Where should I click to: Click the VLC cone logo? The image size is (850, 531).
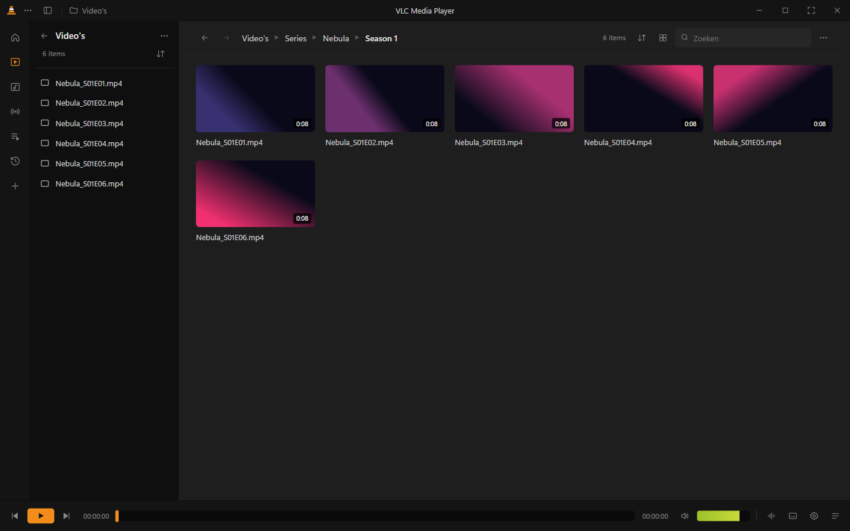point(11,11)
